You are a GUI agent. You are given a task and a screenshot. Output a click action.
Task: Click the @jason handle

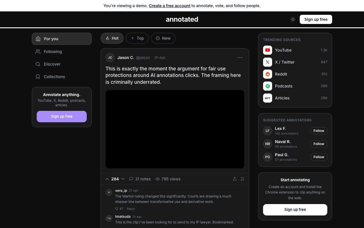click(143, 58)
